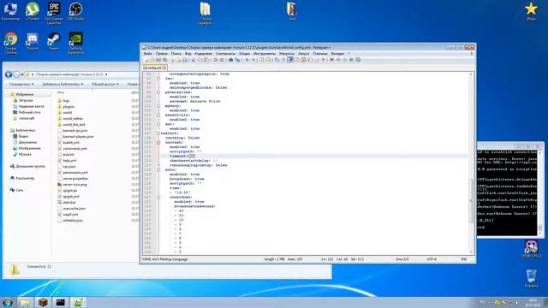The image size is (548, 308).
Task: Close the config.yml tab with its X
Action: [164, 68]
